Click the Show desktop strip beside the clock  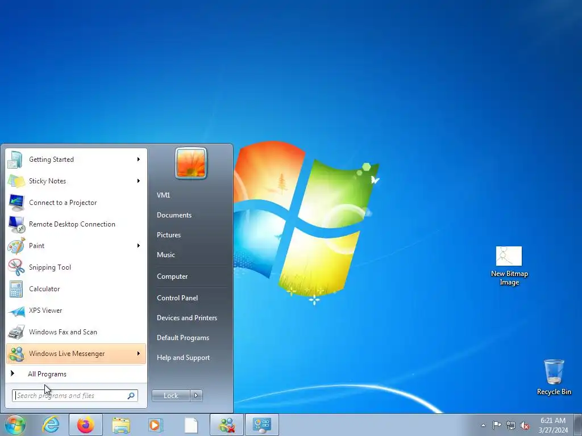578,425
